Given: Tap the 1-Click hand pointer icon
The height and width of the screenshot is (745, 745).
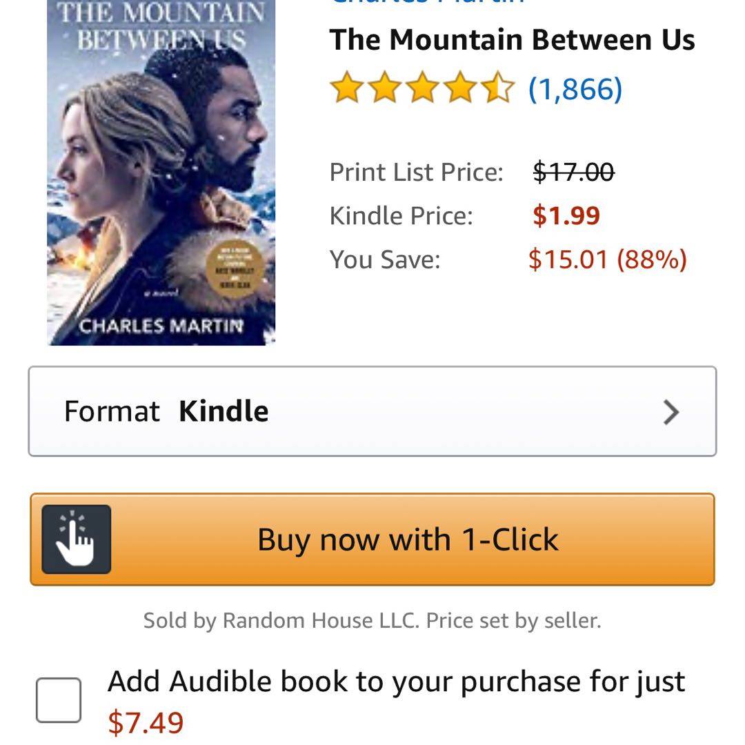Looking at the screenshot, I should click(x=76, y=539).
